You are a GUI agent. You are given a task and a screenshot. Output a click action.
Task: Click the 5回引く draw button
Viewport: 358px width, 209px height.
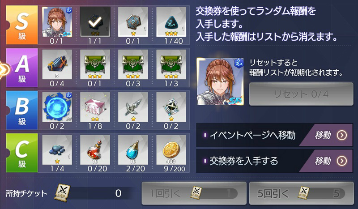click(x=301, y=193)
